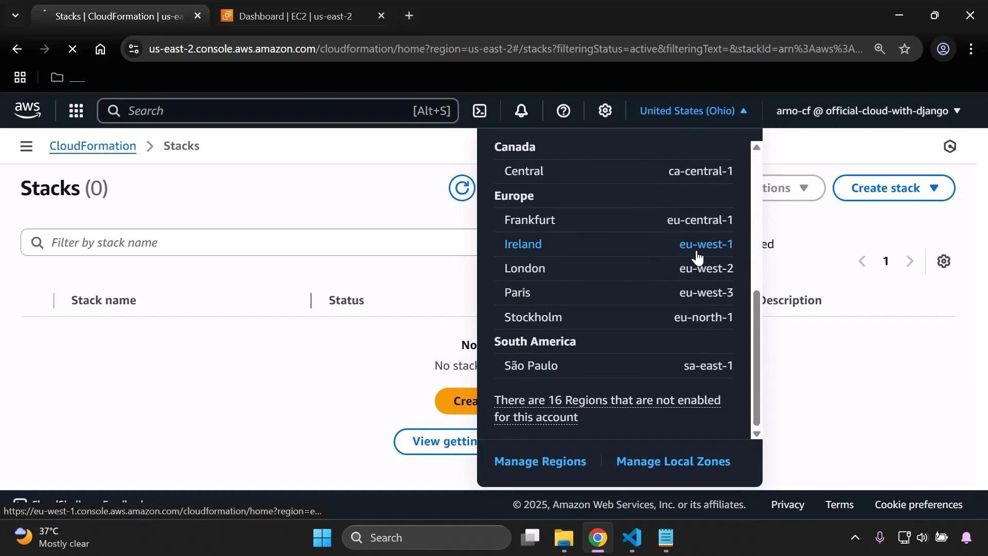Open the AWS help question-mark panel
Viewport: 988px width, 556px height.
click(x=564, y=110)
